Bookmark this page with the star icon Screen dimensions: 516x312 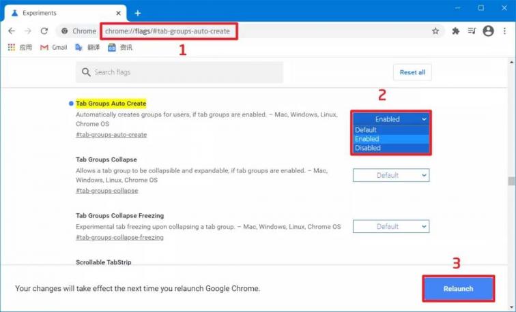435,31
